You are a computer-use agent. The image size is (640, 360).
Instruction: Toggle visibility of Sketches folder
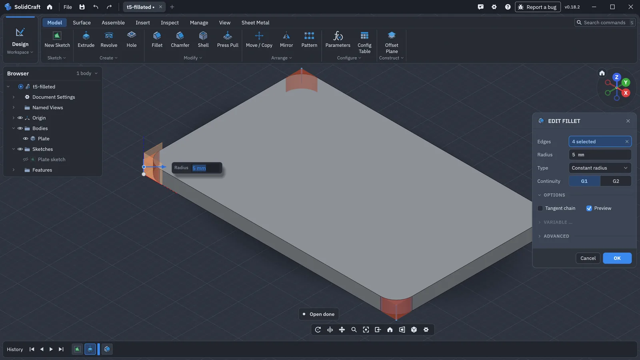20,149
